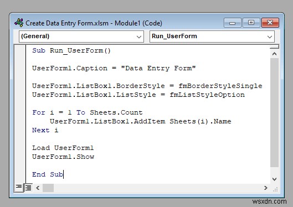Screen dimensions: 293x207
Task: Click the BorderStyle = fmBorderStyleSingle line
Action: (x=147, y=86)
